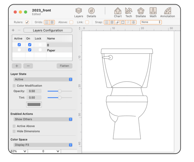
Task: Adjust the Tint slider
Action: click(x=60, y=98)
